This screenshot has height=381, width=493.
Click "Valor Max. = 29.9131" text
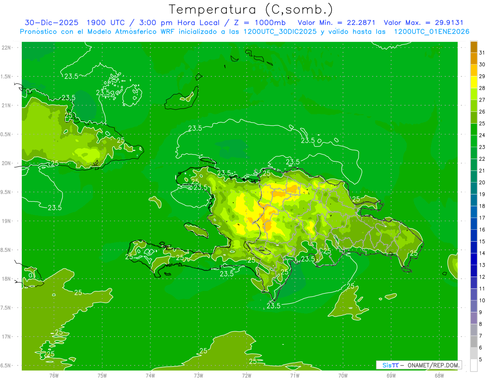pos(424,23)
